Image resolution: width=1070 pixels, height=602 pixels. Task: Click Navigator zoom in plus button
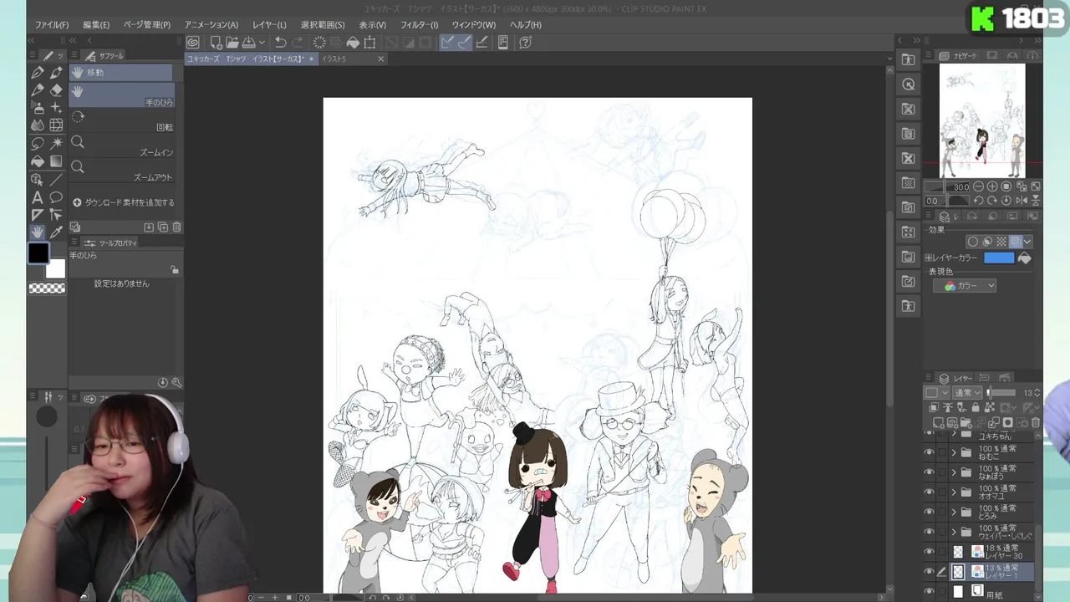992,186
